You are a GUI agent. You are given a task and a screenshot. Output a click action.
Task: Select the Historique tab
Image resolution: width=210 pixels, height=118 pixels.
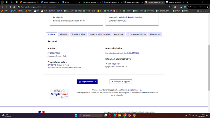click(x=119, y=34)
